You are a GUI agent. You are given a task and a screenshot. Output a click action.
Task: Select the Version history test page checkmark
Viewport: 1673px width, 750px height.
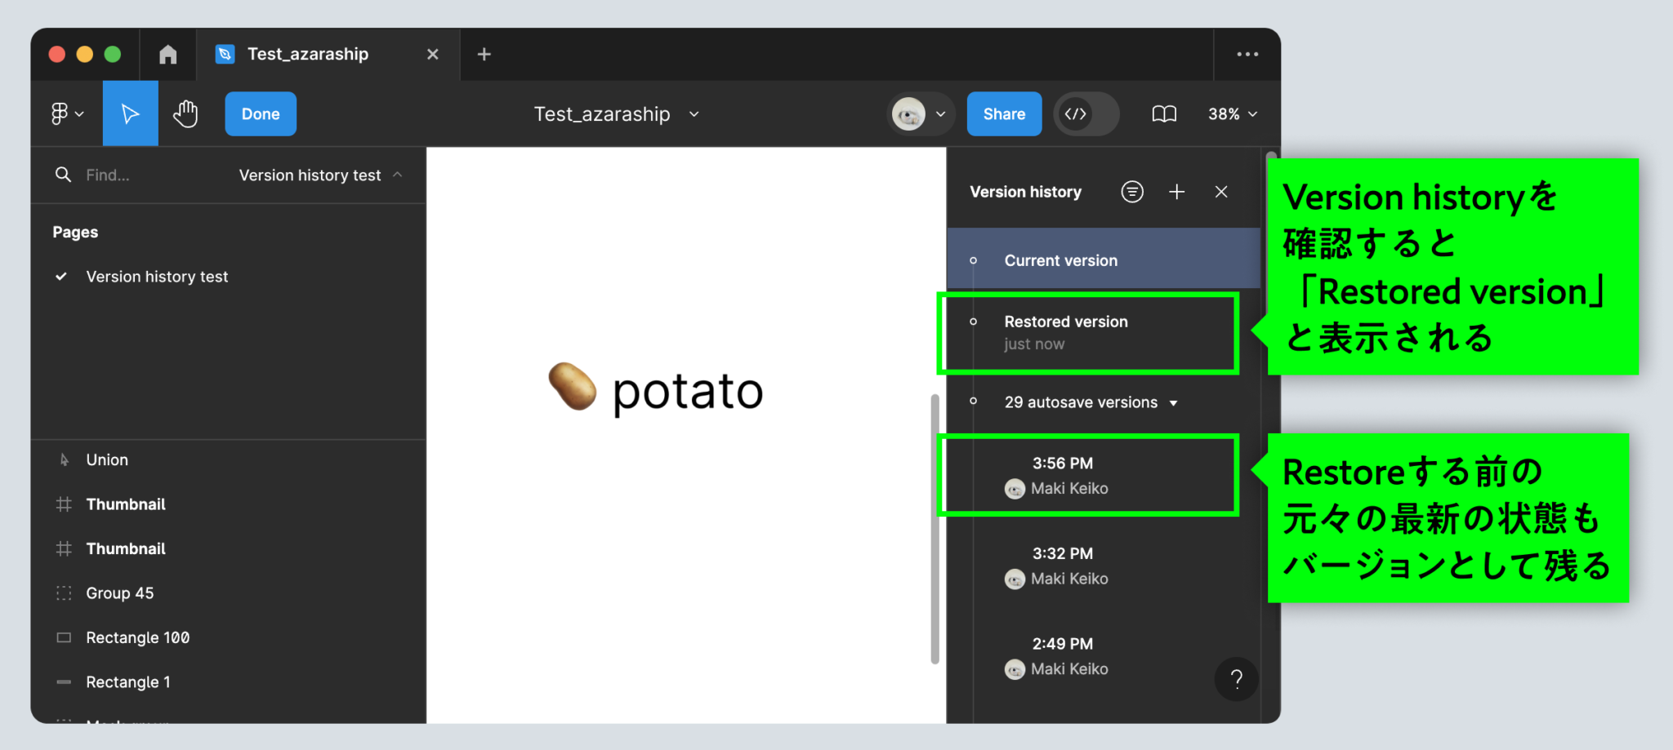click(60, 276)
